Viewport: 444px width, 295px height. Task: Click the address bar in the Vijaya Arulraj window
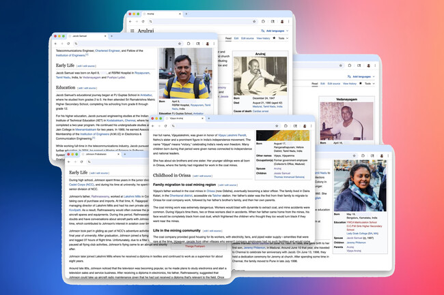(x=225, y=126)
